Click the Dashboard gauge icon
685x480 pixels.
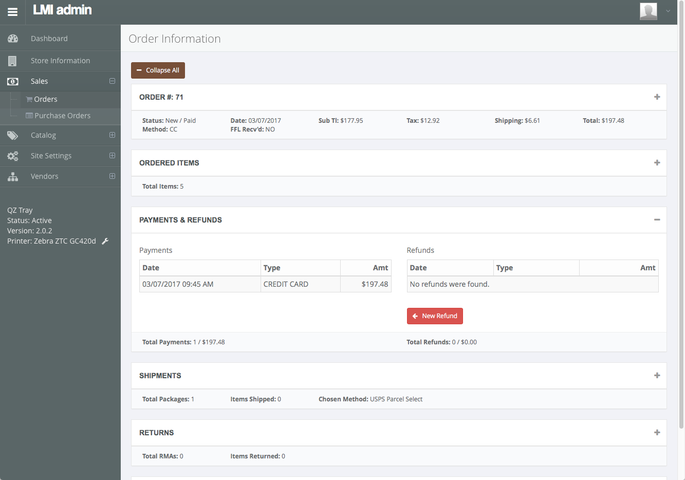pyautogui.click(x=13, y=39)
